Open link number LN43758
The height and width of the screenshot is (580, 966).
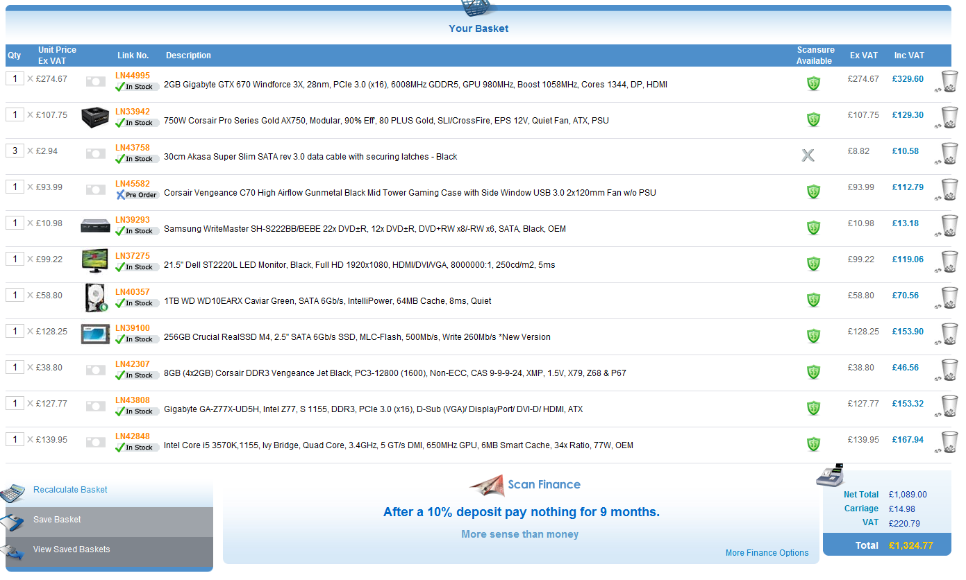(133, 148)
